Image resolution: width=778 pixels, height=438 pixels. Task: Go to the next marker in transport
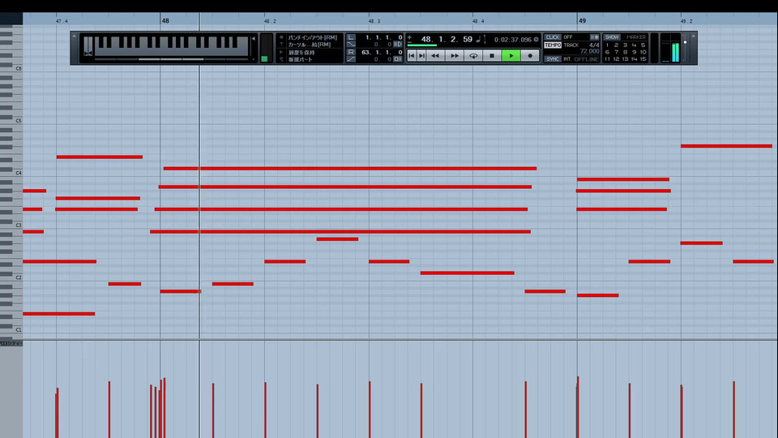tap(421, 56)
